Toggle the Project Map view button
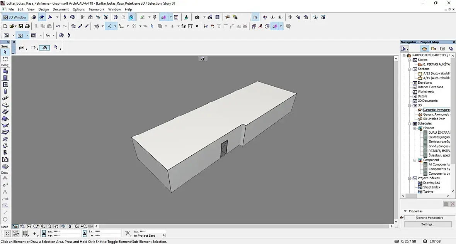456x244 pixels. [424, 49]
